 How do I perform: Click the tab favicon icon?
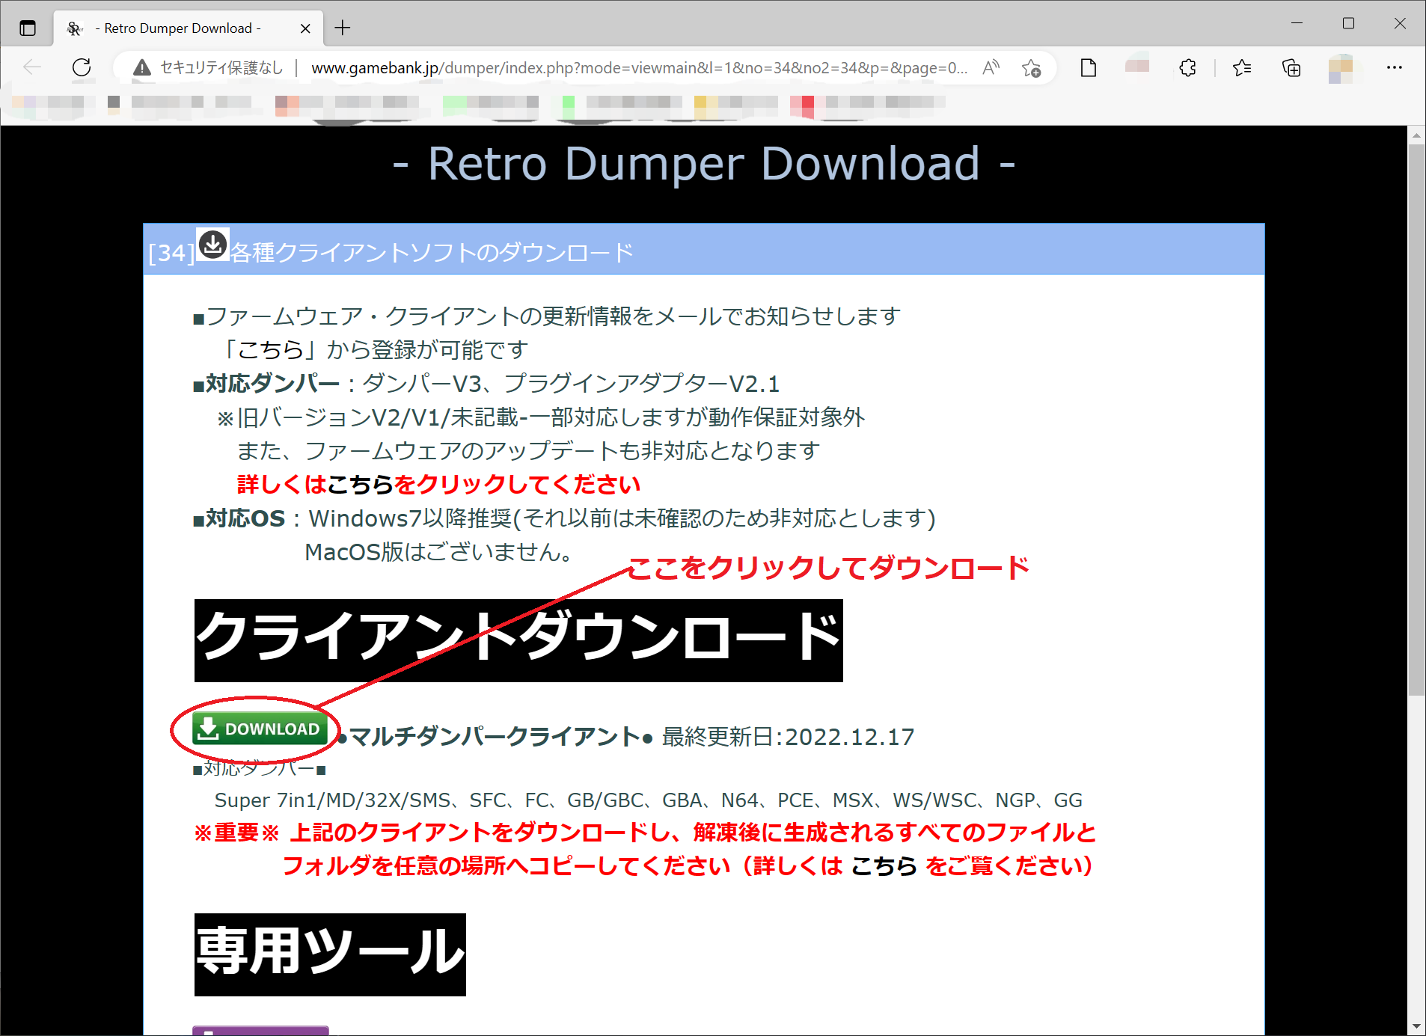(74, 28)
